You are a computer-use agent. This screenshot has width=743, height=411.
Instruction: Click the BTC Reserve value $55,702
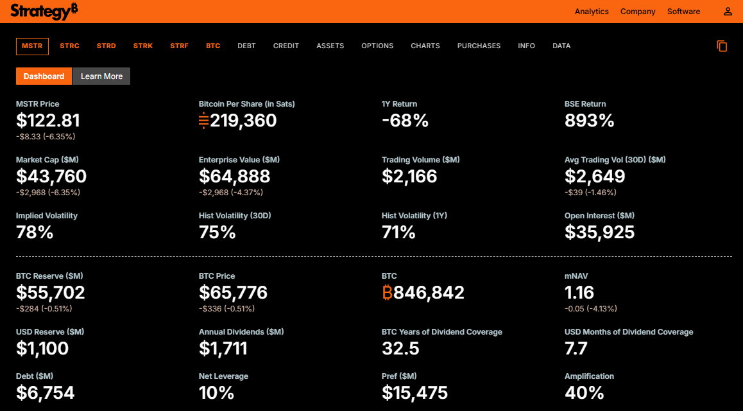coord(50,292)
